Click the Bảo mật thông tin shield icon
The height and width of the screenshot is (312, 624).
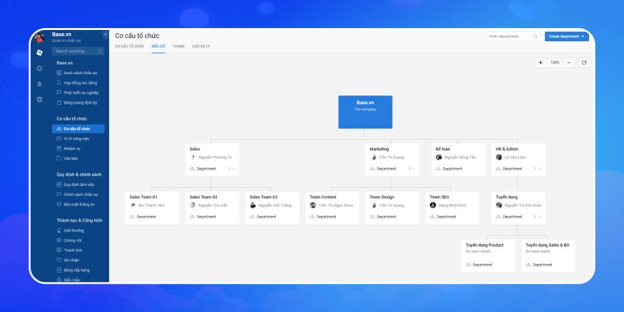pos(59,204)
